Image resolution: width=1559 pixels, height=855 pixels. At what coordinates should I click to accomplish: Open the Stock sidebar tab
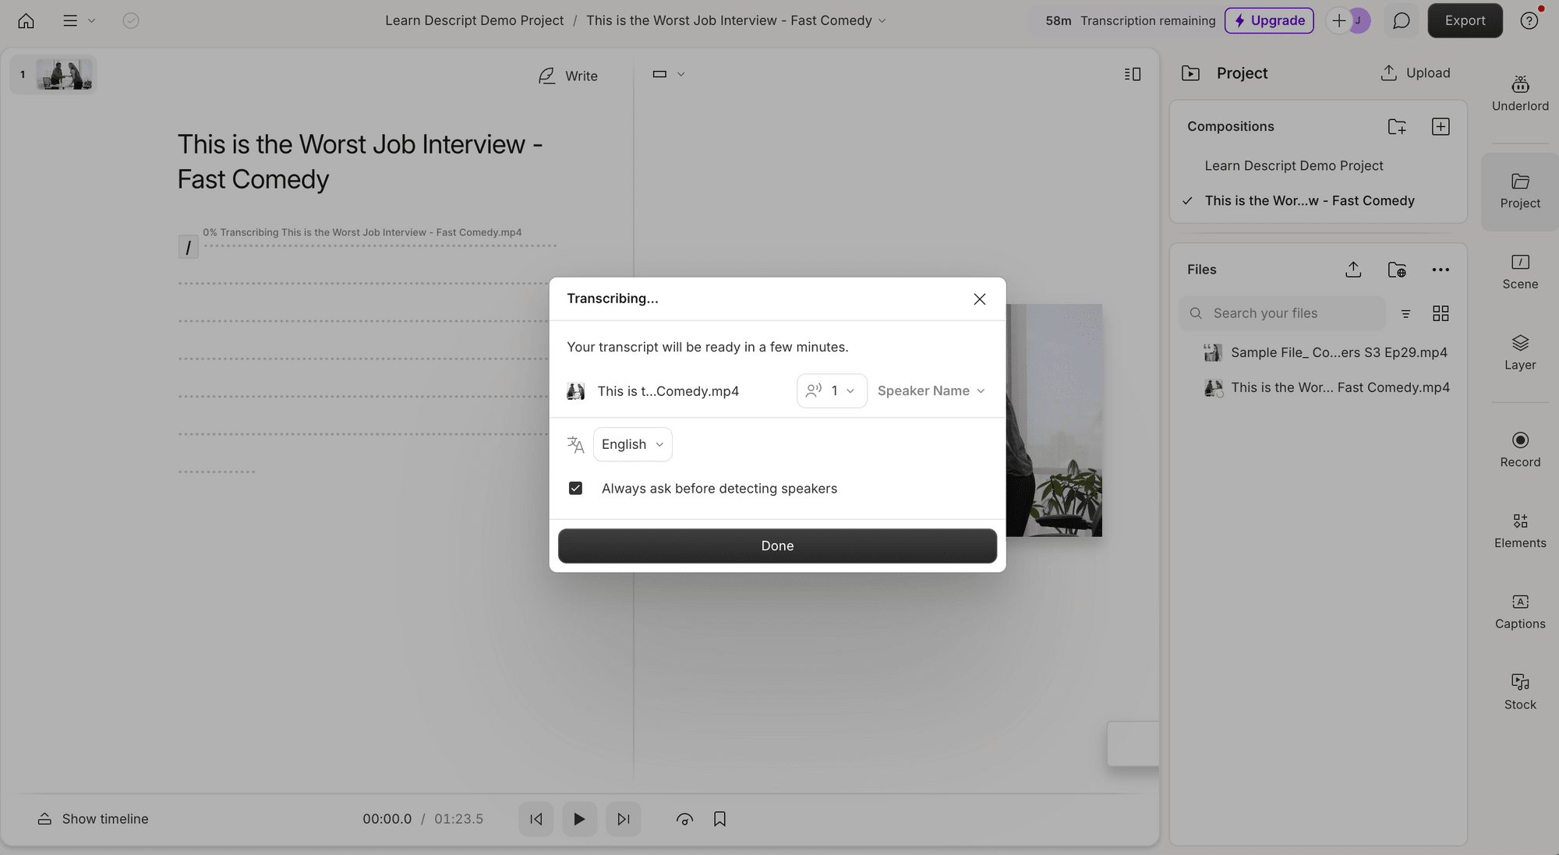(x=1520, y=692)
